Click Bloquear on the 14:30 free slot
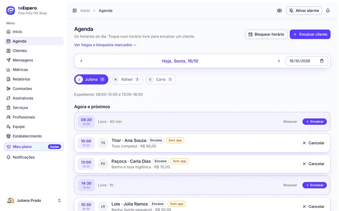Image resolution: width=339 pixels, height=211 pixels. tap(290, 185)
